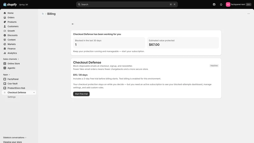This screenshot has width=254, height=143.
Task: Click the $15 / 30 days price text
Action: 80,75
